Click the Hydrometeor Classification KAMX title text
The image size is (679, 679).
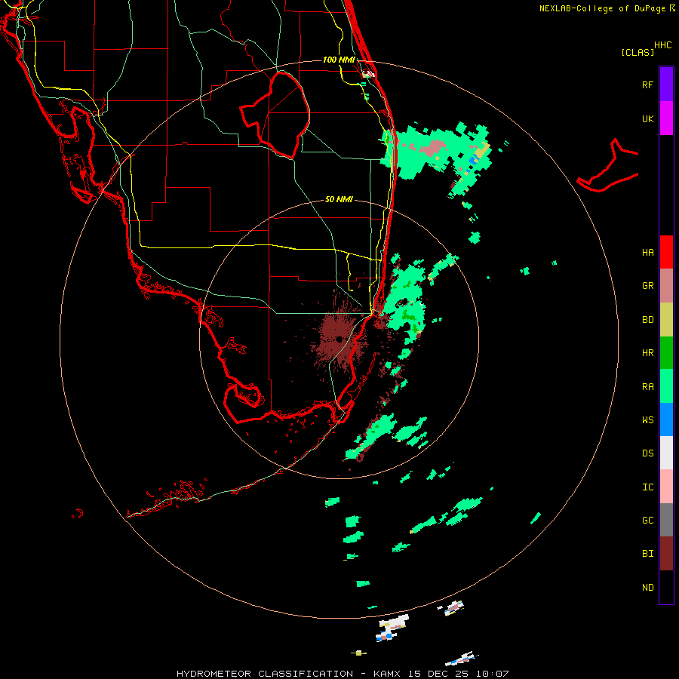[x=343, y=674]
